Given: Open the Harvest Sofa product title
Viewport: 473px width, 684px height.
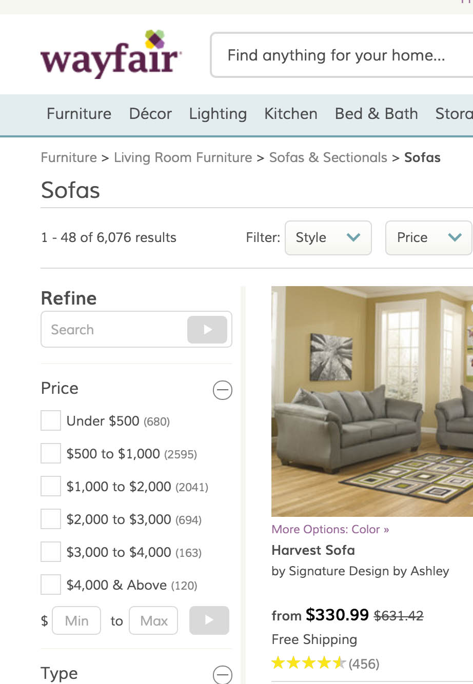Looking at the screenshot, I should pos(313,550).
